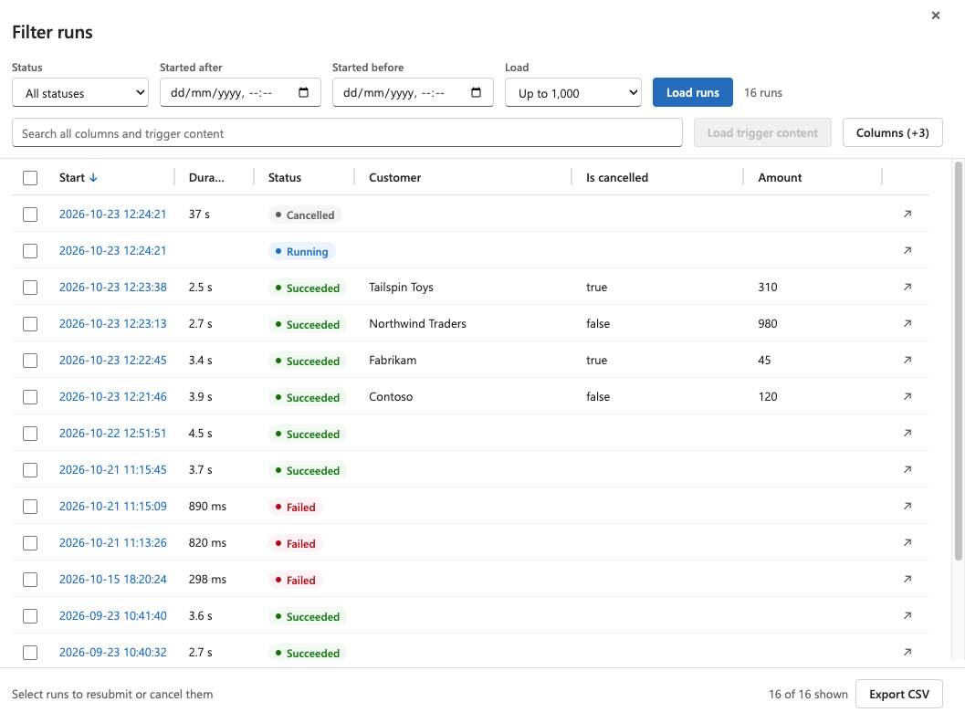
Task: Open run details arrow for the Running run
Action: pos(907,250)
